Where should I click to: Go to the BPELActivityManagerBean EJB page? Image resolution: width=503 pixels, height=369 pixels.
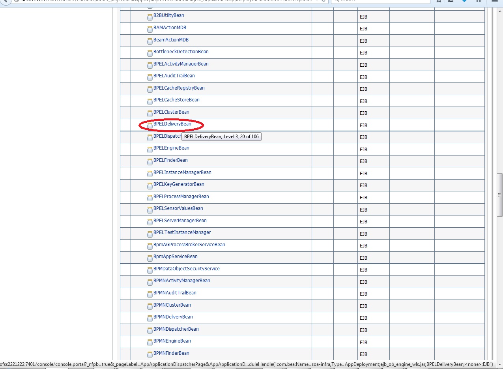181,64
